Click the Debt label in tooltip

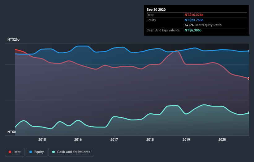pos(150,15)
